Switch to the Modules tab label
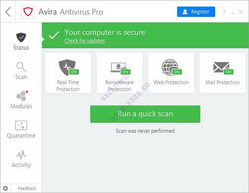Image resolution: width=249 pixels, height=193 pixels. [21, 106]
